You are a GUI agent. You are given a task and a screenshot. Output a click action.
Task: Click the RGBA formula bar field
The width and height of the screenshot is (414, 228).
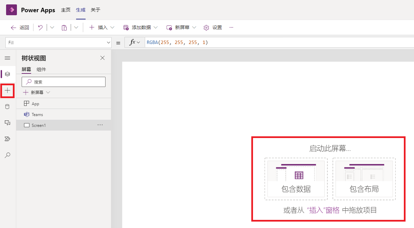[279, 43]
